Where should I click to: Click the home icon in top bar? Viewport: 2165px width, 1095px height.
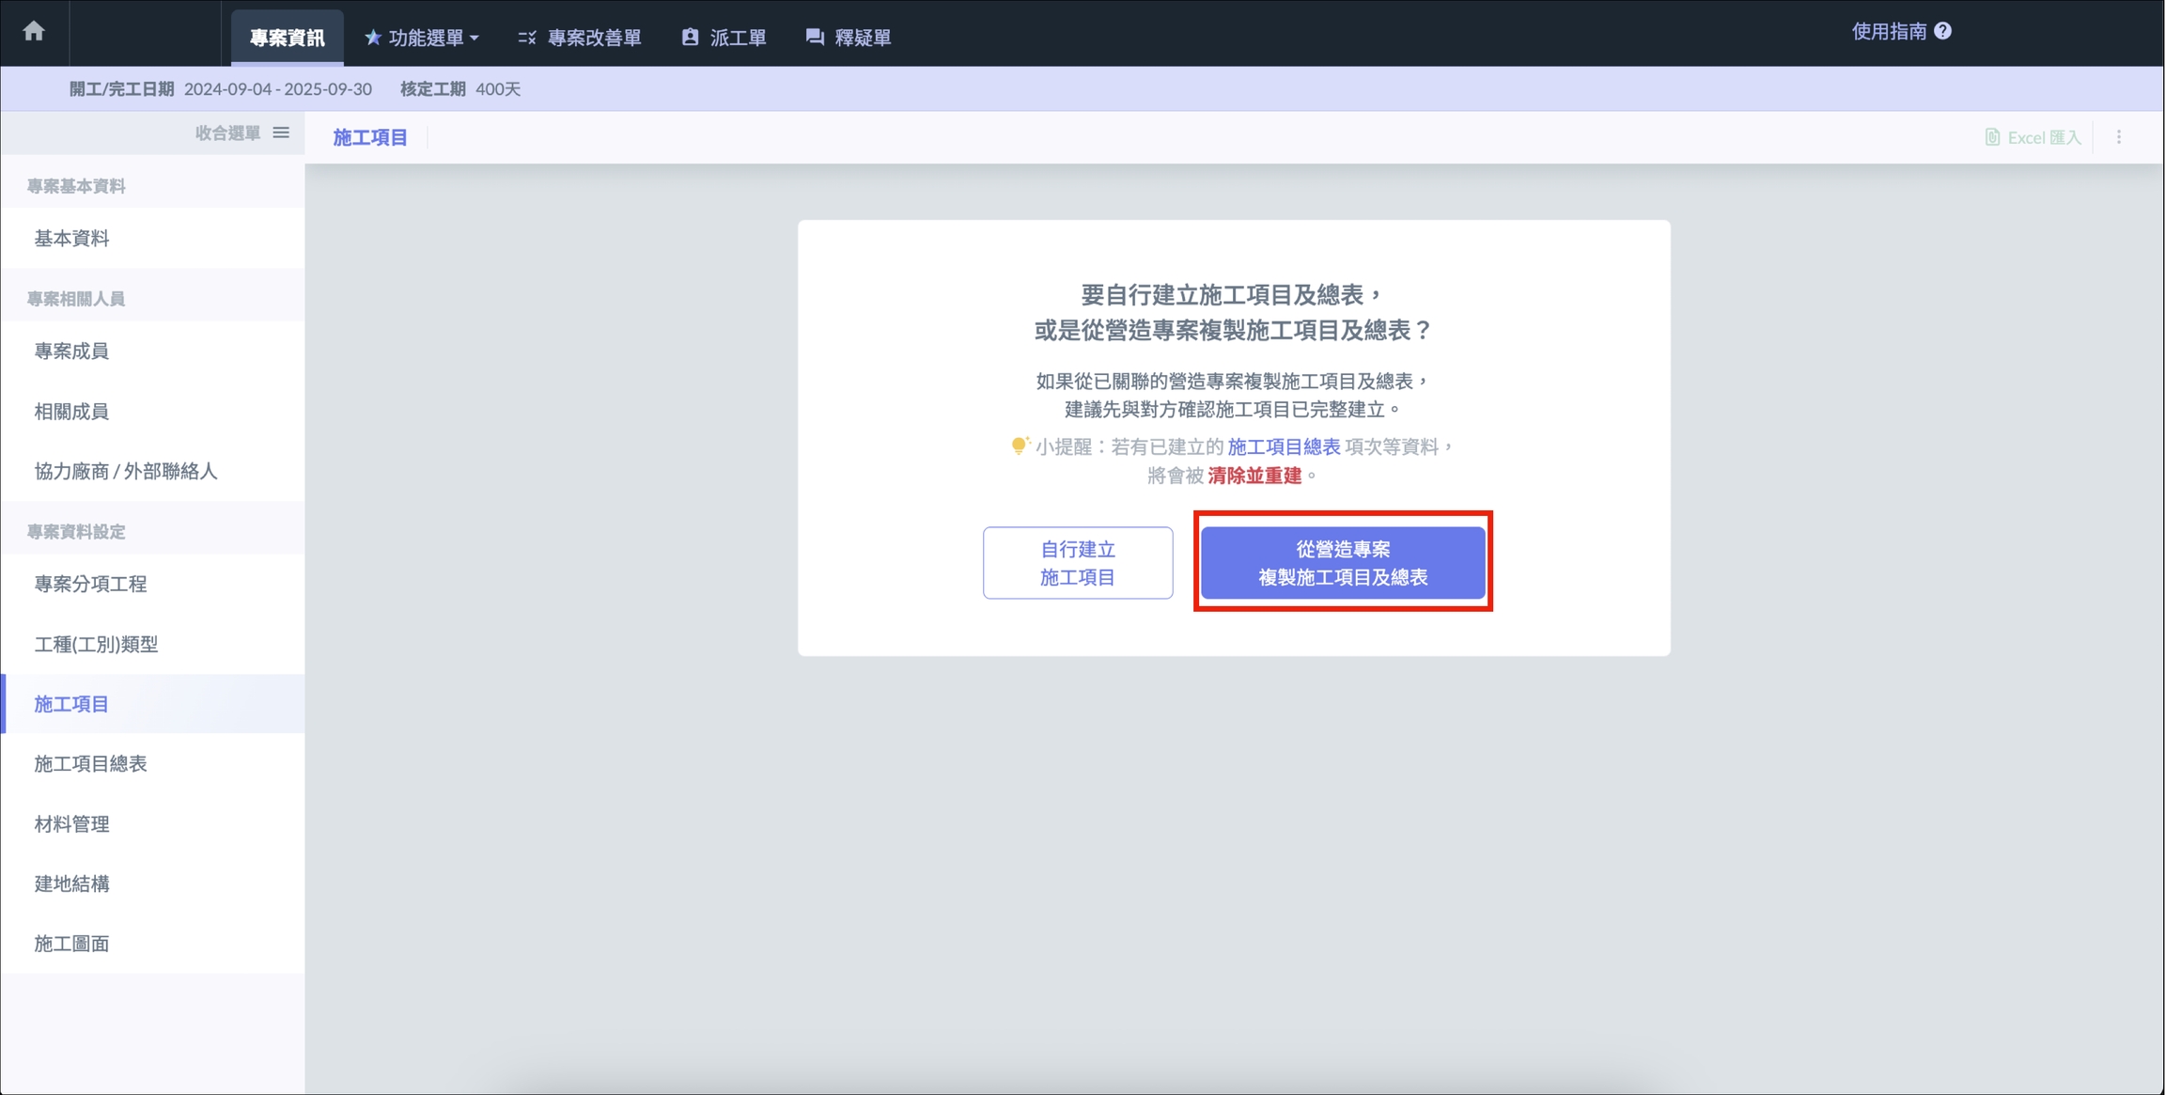[x=34, y=31]
